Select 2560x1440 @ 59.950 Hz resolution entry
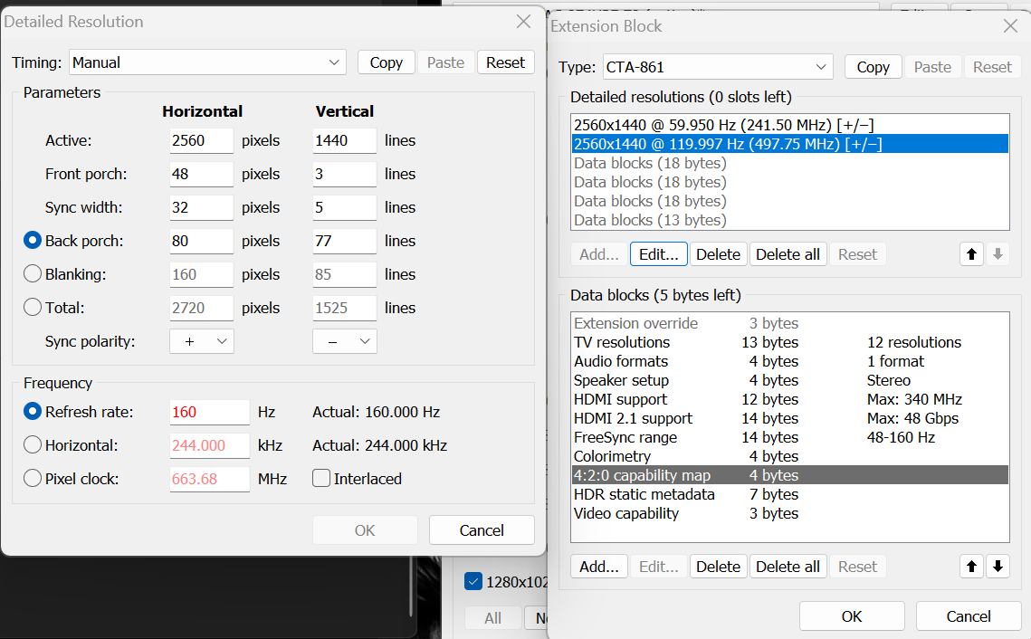 [723, 125]
